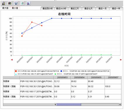Image resolution: width=124 pixels, height=111 pixels.
Task: Switch to the 最近三天 tab
Action: (x=75, y=9)
